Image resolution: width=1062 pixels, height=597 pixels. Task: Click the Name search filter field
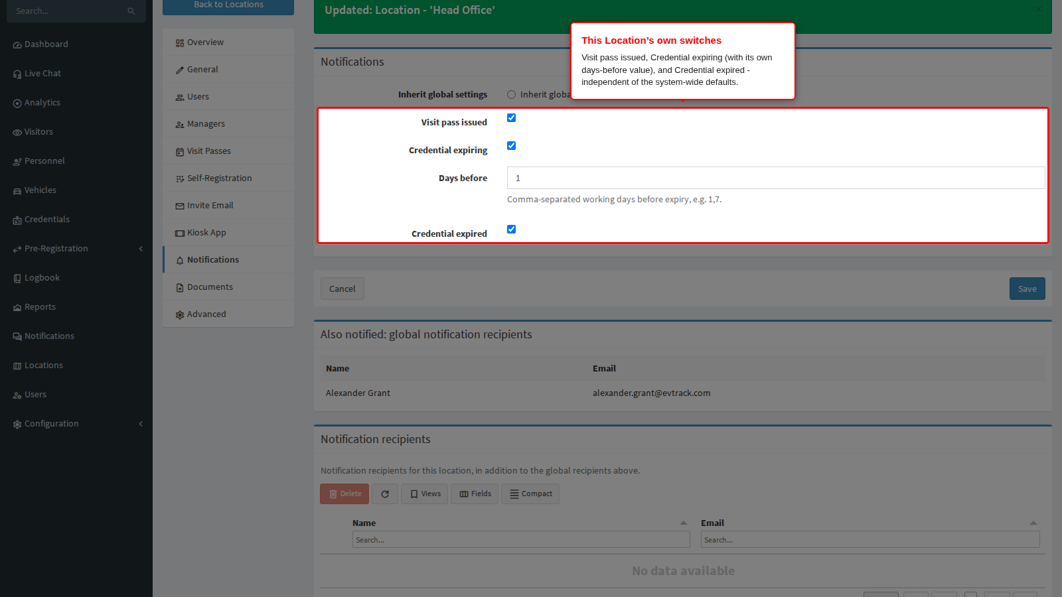pos(521,540)
